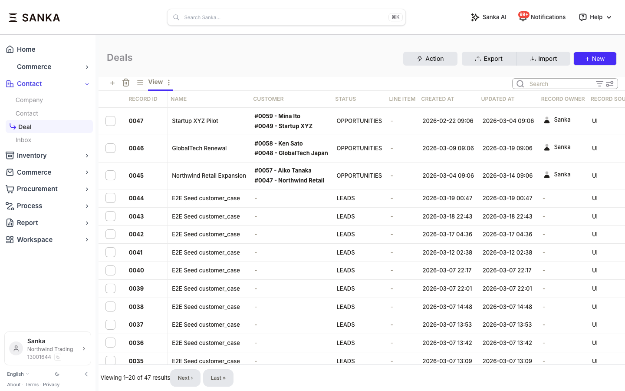Click the Help icon
This screenshot has height=391, width=625.
tap(582, 17)
